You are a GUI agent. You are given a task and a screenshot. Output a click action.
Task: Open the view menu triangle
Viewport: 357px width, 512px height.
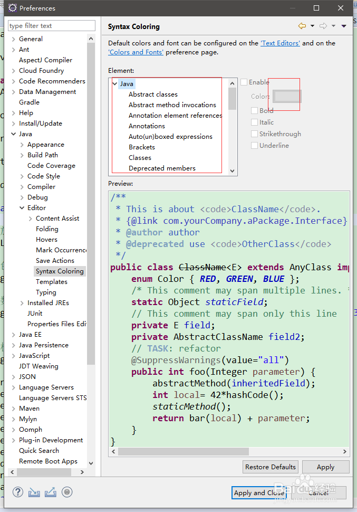(344, 26)
